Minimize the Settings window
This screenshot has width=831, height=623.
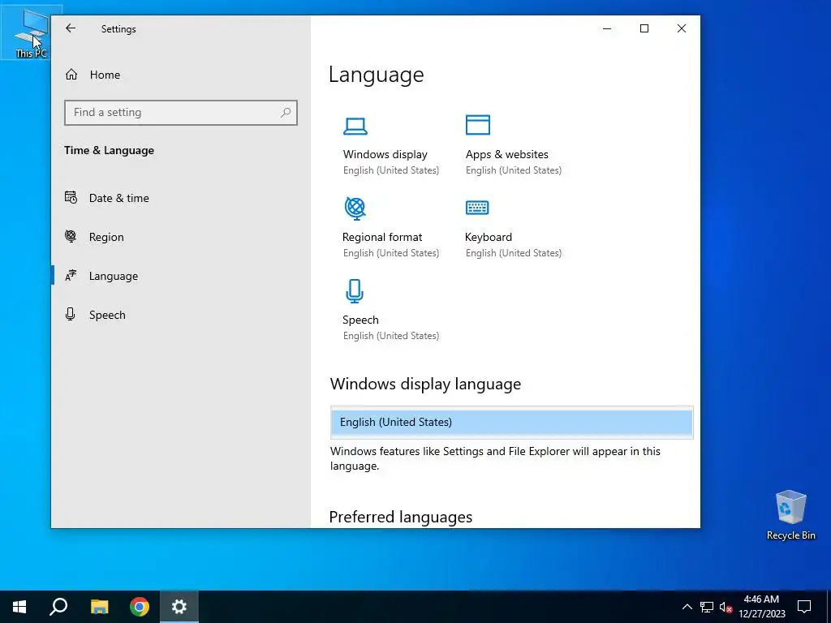(x=607, y=28)
